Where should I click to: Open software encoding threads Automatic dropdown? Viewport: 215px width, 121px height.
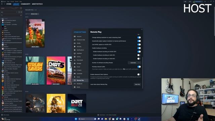(134, 63)
